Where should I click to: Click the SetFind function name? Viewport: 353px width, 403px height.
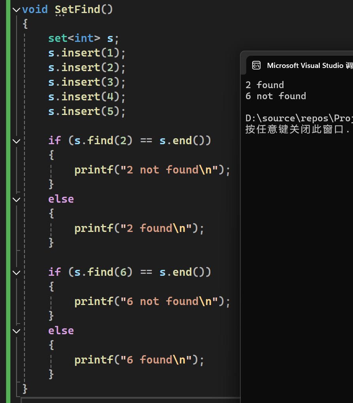tap(77, 9)
